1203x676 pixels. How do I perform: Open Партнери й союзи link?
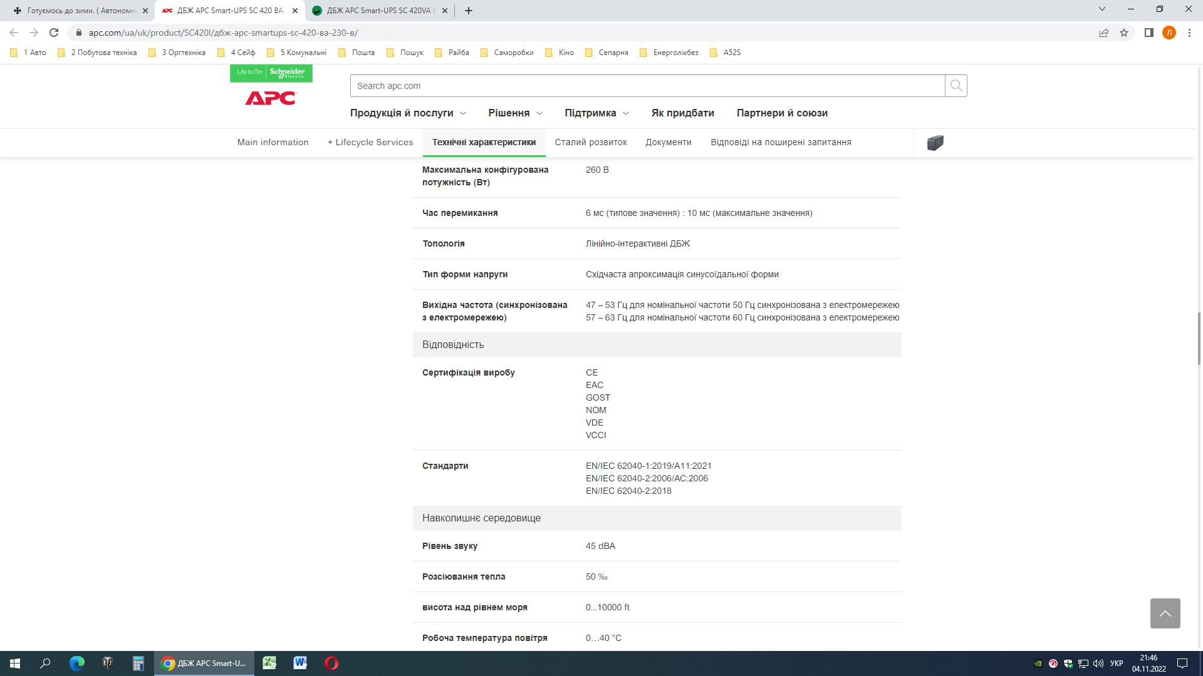782,113
